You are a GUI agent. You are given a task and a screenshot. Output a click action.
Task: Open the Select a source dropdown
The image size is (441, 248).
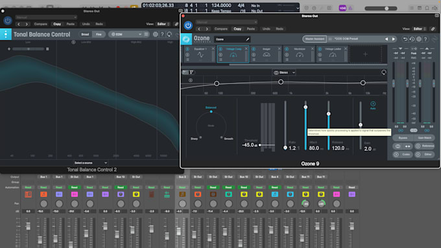[91, 163]
